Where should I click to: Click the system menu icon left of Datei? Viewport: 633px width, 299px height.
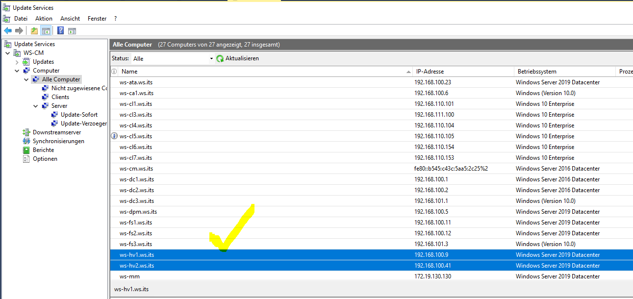point(6,19)
